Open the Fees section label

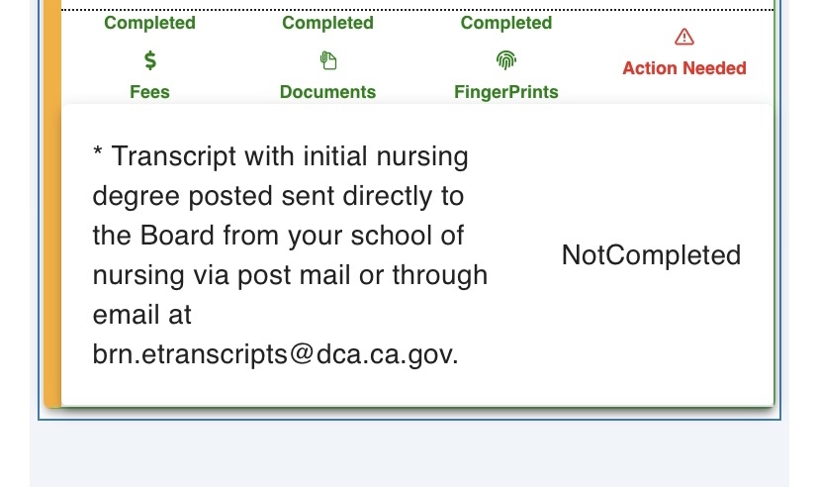tap(150, 92)
